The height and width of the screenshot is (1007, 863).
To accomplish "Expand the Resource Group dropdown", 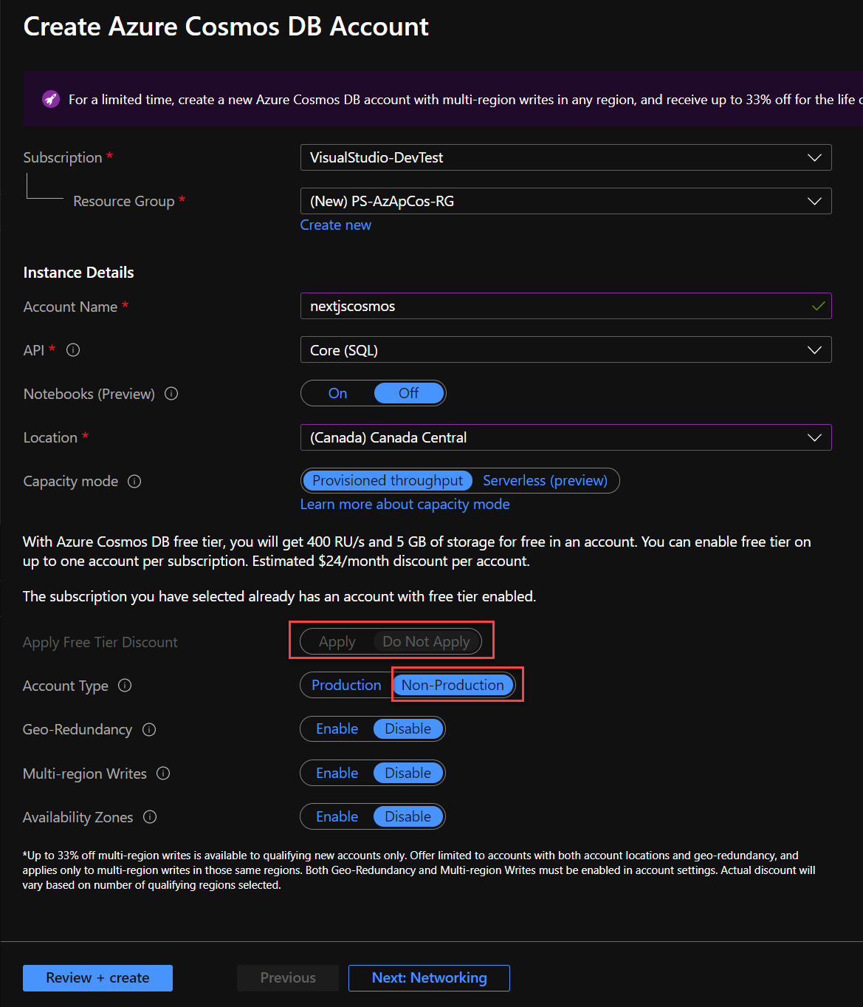I will click(x=565, y=202).
